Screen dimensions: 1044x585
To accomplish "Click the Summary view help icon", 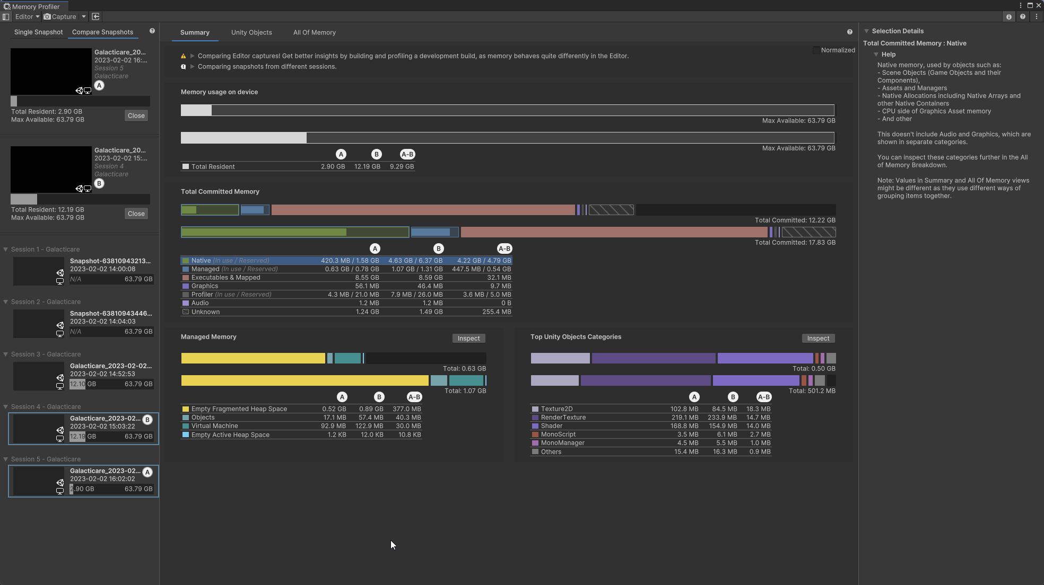I will coord(850,32).
